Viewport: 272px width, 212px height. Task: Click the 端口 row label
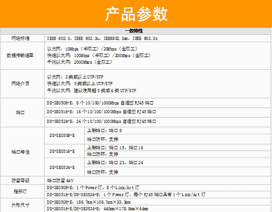tap(20, 113)
